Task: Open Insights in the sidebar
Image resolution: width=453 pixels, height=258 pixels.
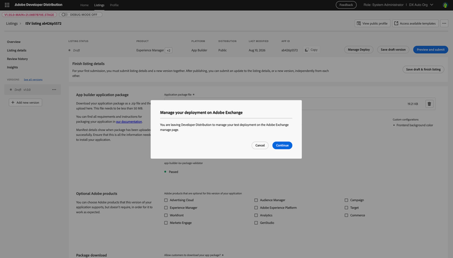Action: pos(13,67)
